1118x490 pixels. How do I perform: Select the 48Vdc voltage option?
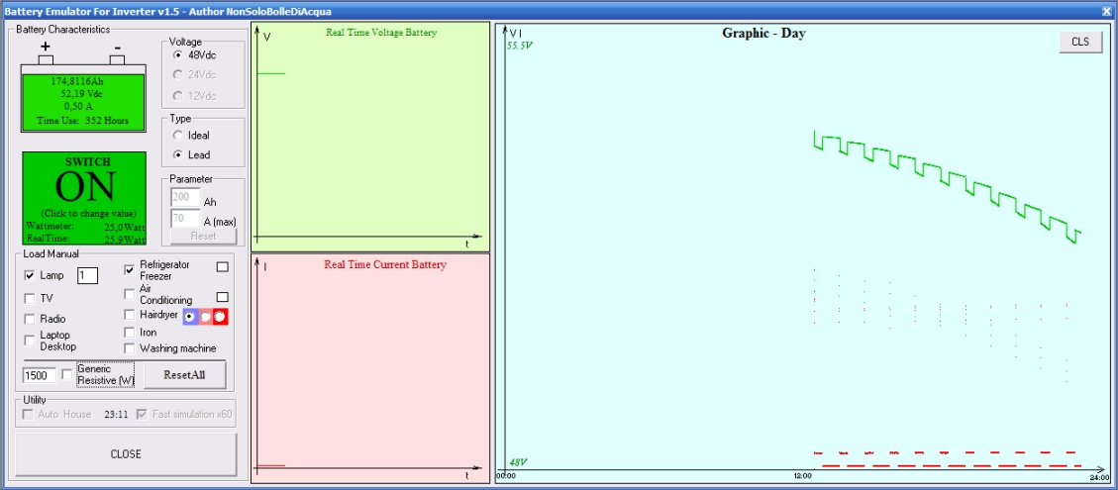point(178,55)
